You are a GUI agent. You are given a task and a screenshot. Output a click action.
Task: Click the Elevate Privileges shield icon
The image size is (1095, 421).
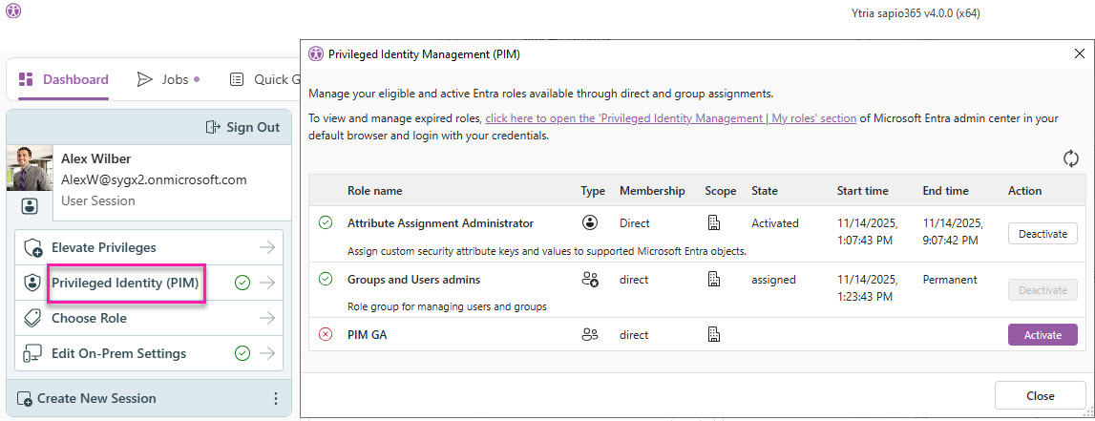[x=32, y=248]
